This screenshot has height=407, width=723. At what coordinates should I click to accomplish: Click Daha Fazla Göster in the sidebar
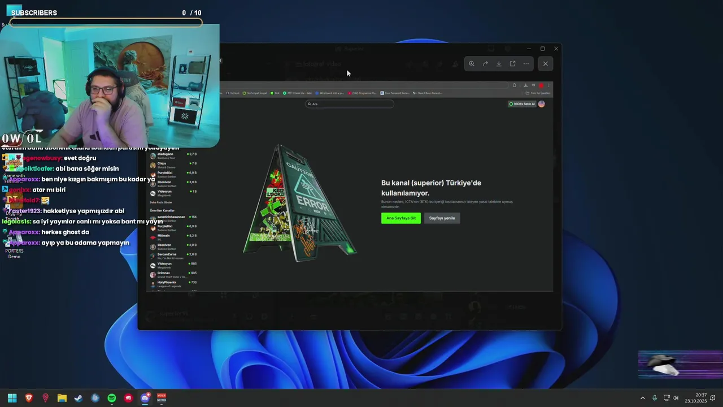click(x=161, y=202)
